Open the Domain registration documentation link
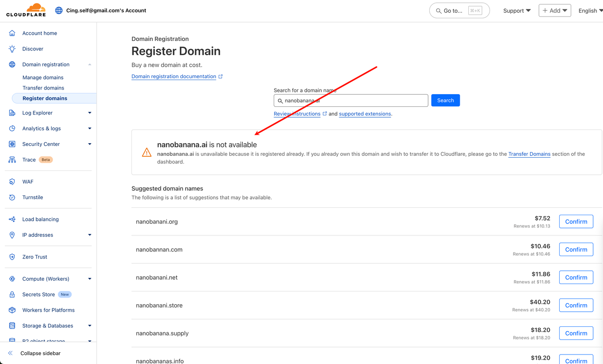603x364 pixels. tap(174, 76)
